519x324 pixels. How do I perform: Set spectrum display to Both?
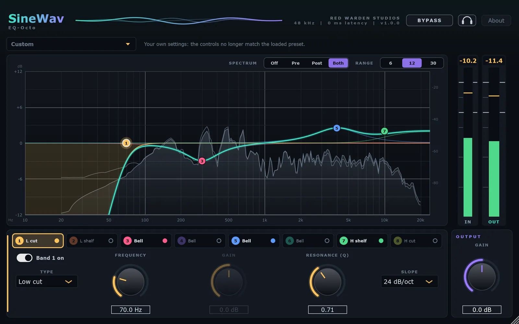tap(338, 63)
